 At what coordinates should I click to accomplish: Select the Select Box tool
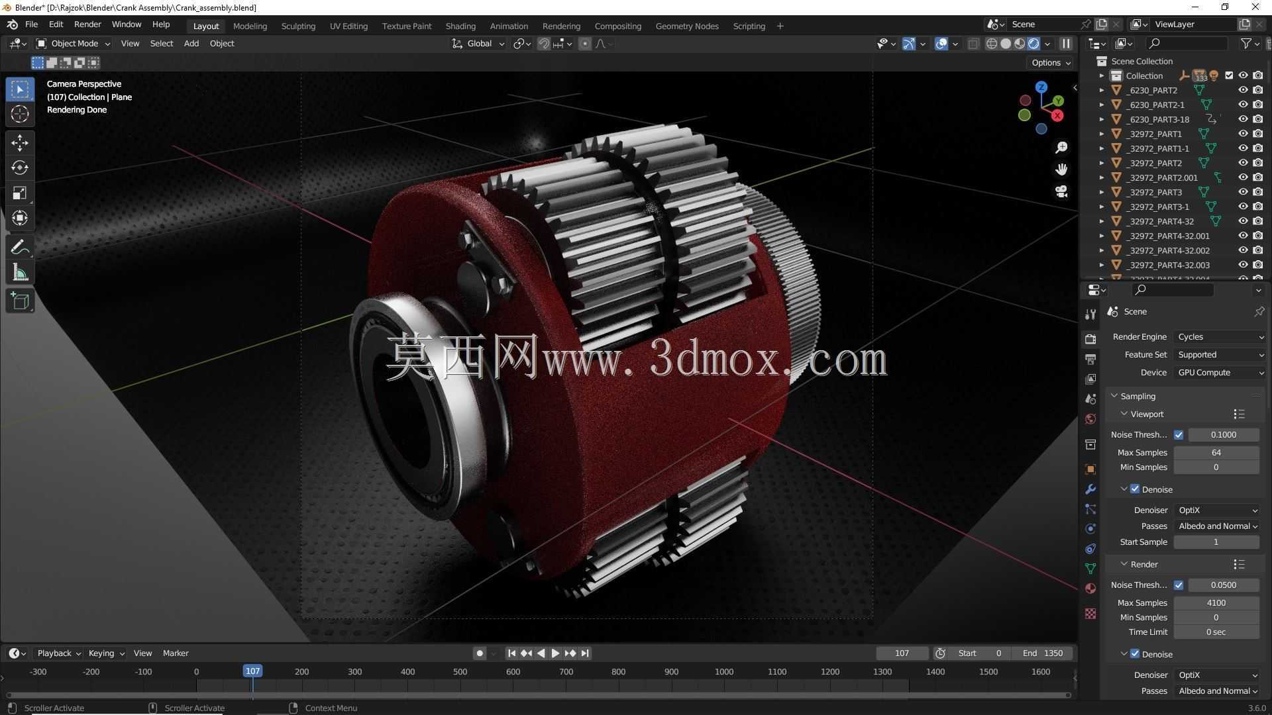tap(20, 89)
